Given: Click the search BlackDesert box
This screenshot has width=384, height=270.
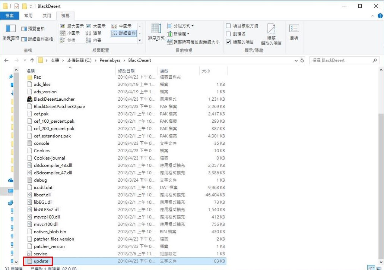Looking at the screenshot, I should (x=344, y=60).
